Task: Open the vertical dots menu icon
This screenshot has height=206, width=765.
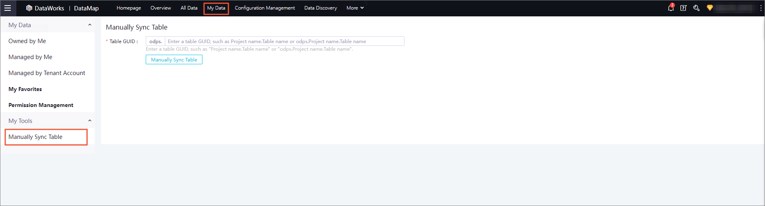Action: pos(761,8)
